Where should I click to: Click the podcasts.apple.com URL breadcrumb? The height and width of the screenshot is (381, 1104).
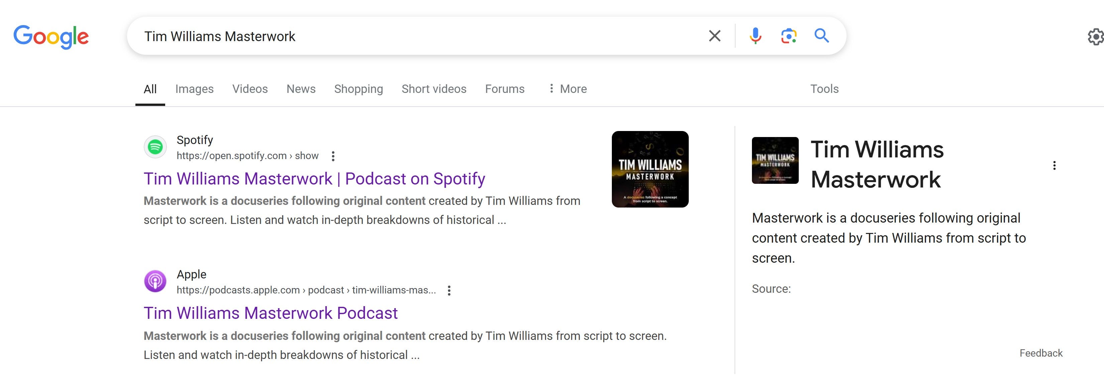[x=306, y=290]
